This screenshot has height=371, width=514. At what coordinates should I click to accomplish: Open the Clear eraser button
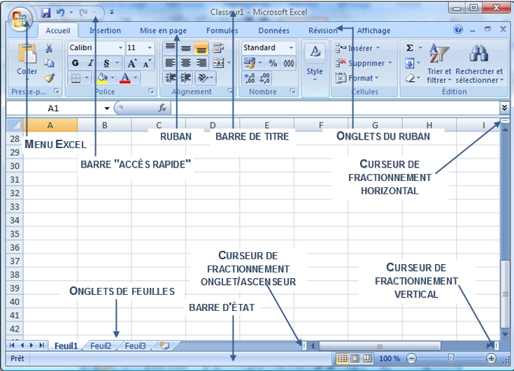(x=410, y=78)
